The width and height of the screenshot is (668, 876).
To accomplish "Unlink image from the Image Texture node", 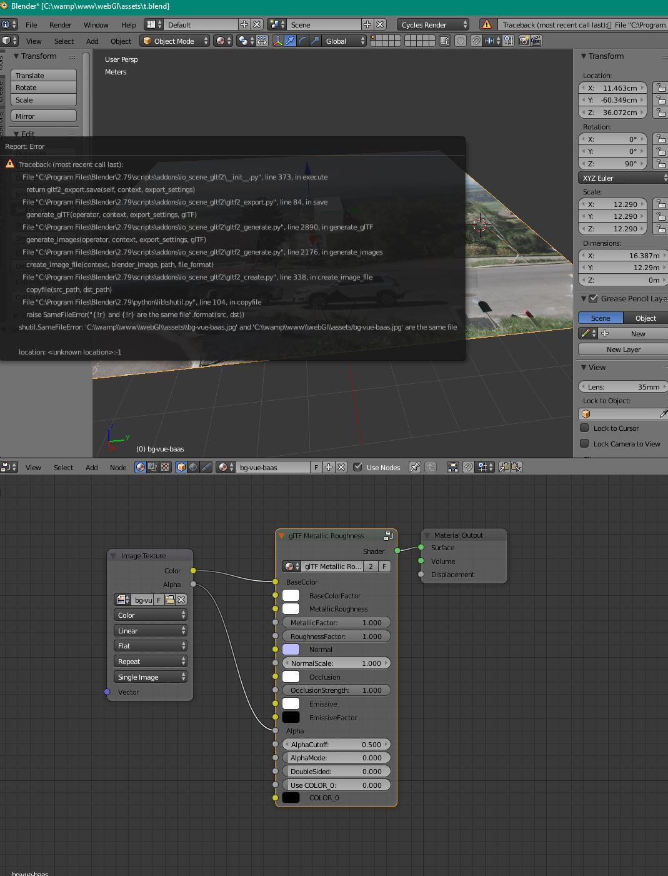I will click(x=181, y=600).
